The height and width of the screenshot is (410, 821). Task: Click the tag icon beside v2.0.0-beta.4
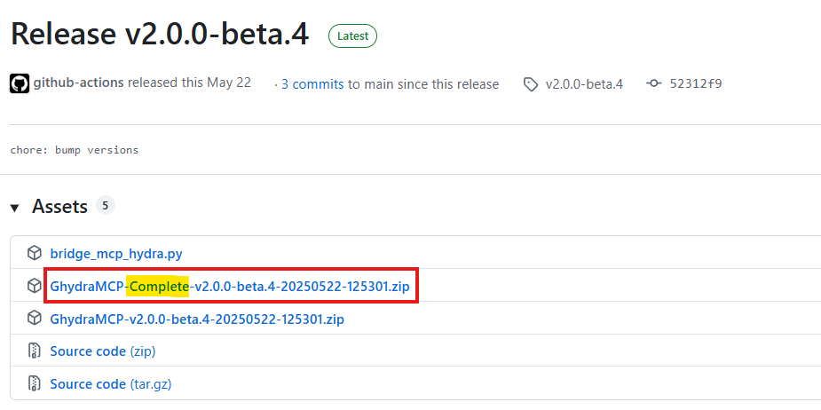tap(531, 84)
